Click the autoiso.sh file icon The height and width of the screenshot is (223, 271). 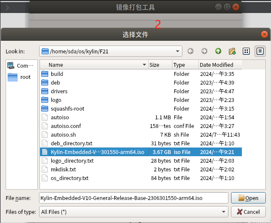pos(45,134)
